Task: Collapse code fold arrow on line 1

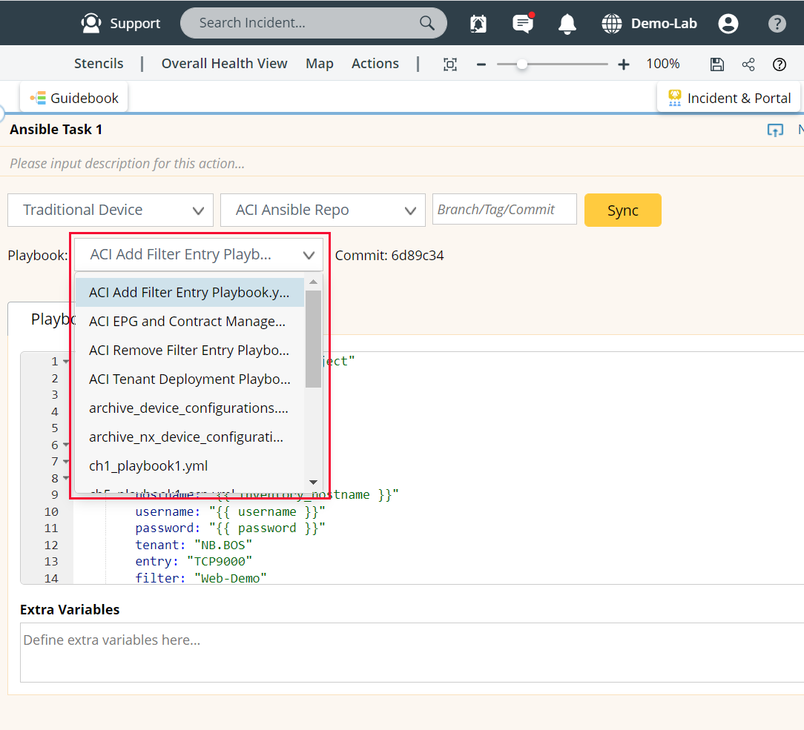Action: (66, 362)
